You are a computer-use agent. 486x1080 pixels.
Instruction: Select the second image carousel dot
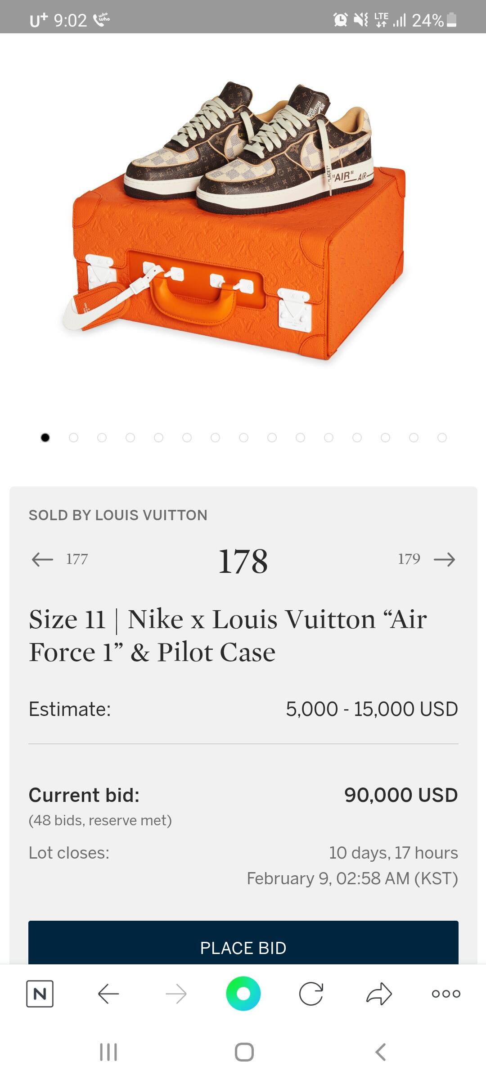(73, 437)
